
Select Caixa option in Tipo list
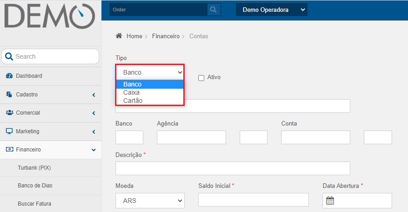tap(150, 92)
